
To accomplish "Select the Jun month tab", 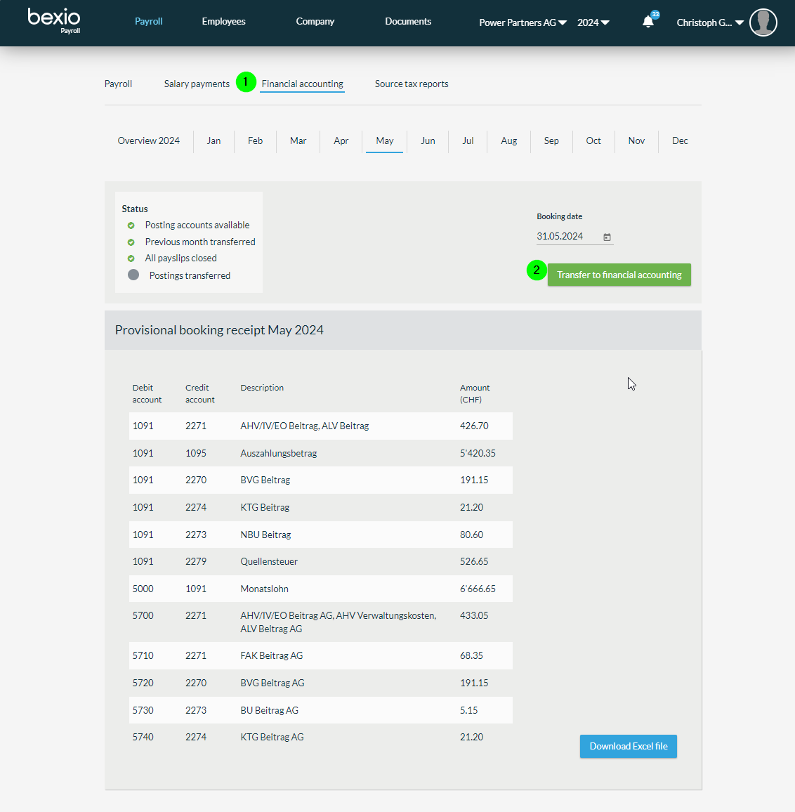I will tap(428, 141).
